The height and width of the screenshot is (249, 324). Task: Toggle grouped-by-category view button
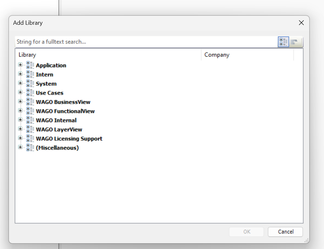coord(283,42)
